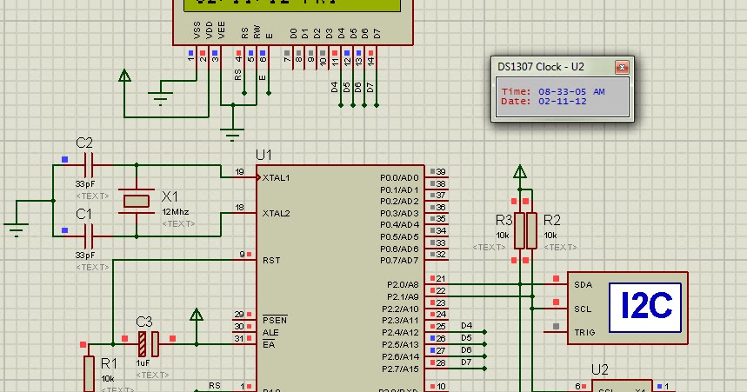
Task: Click the 12Mhz value label of X1
Action: [x=176, y=211]
